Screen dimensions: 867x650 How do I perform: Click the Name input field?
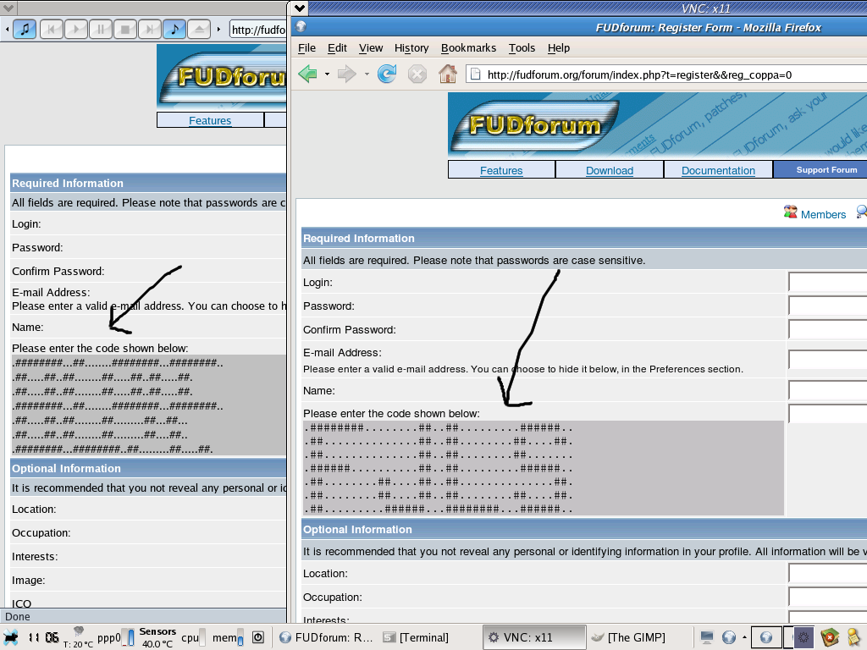[828, 390]
